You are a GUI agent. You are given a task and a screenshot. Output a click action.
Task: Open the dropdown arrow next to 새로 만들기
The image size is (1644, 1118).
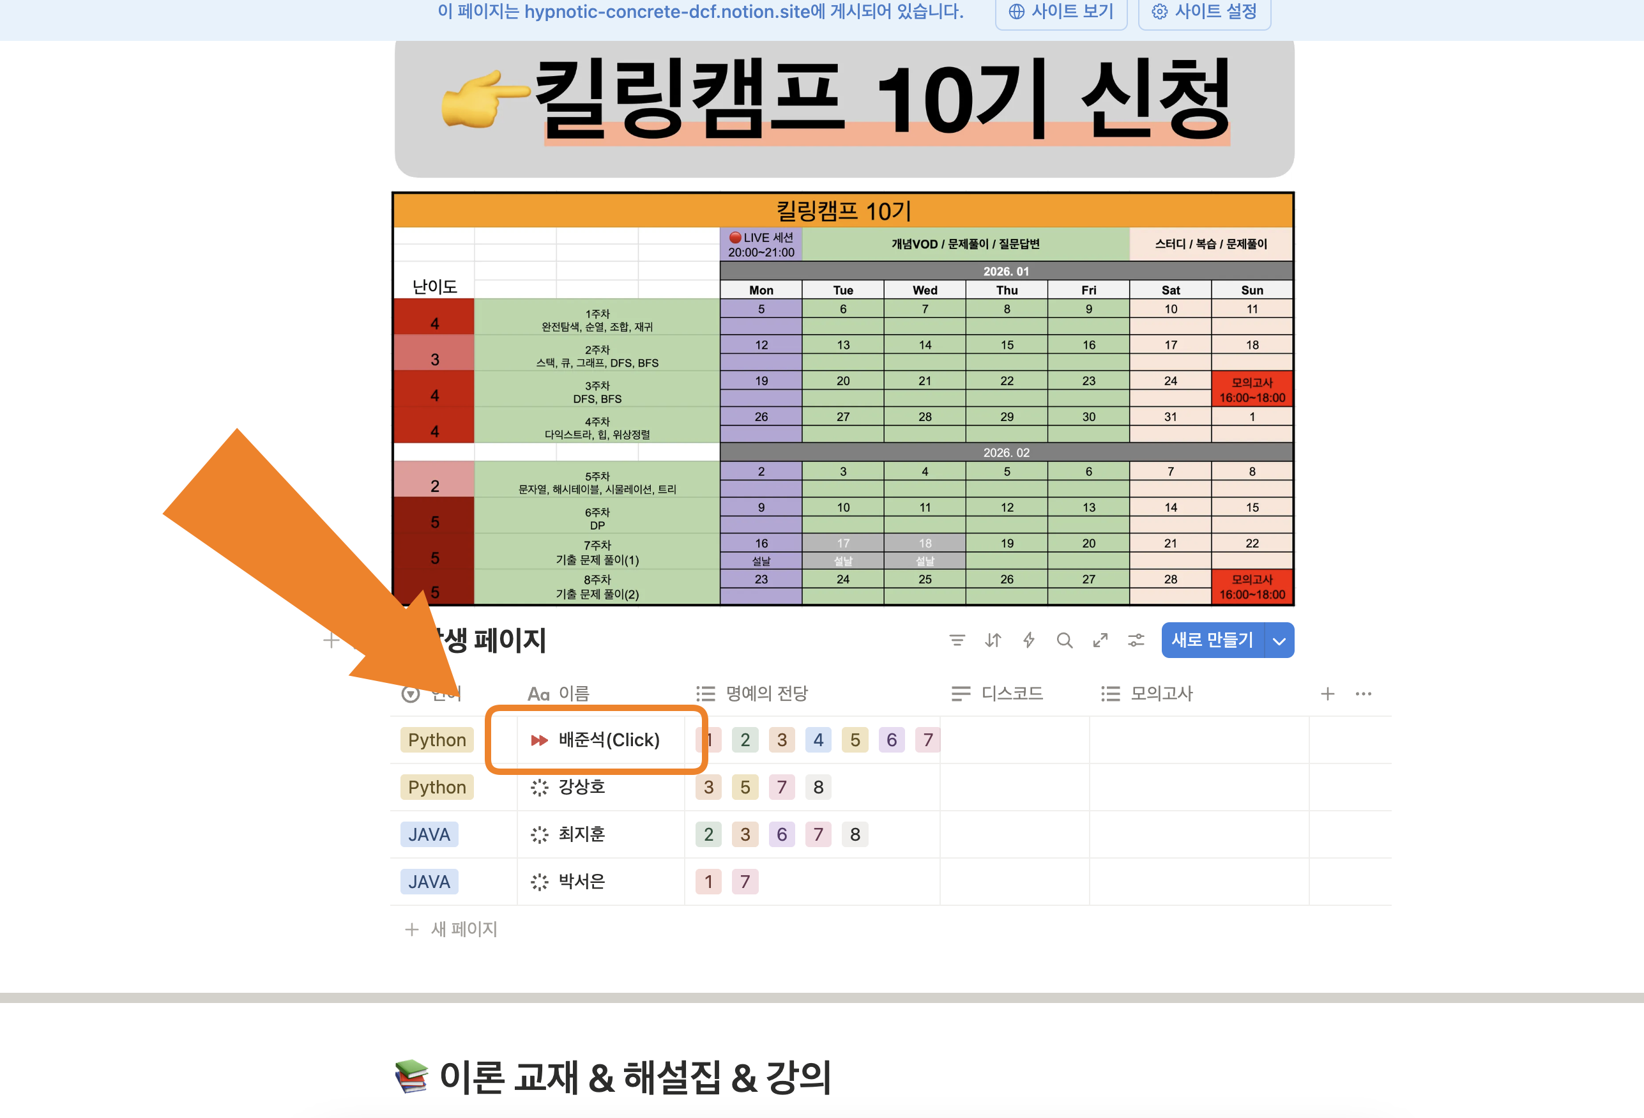coord(1279,640)
